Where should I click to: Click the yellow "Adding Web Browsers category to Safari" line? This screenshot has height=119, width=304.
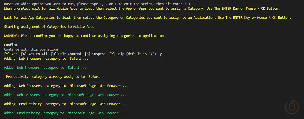tap(46, 59)
